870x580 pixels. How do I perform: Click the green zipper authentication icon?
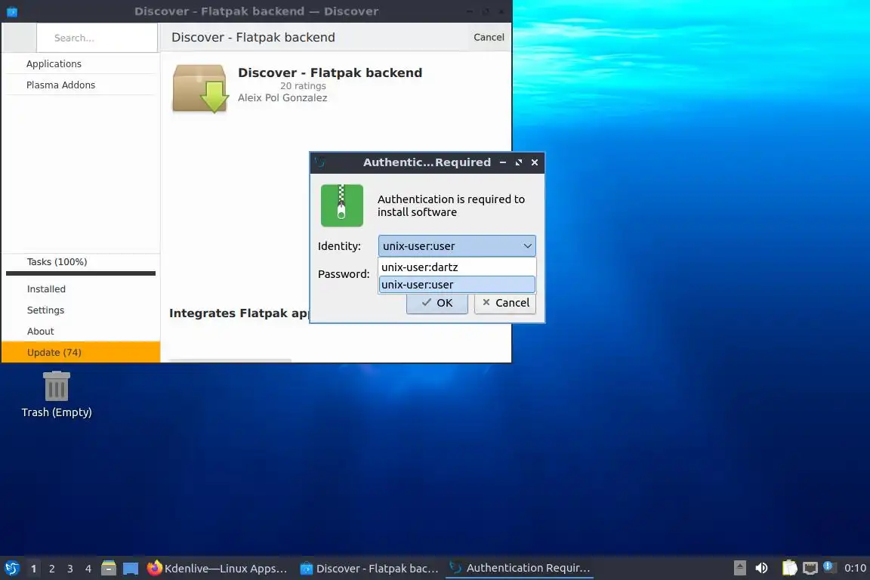point(342,205)
